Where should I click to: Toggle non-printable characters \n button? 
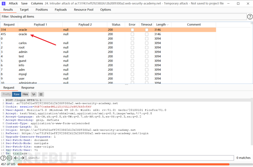(x=34, y=94)
